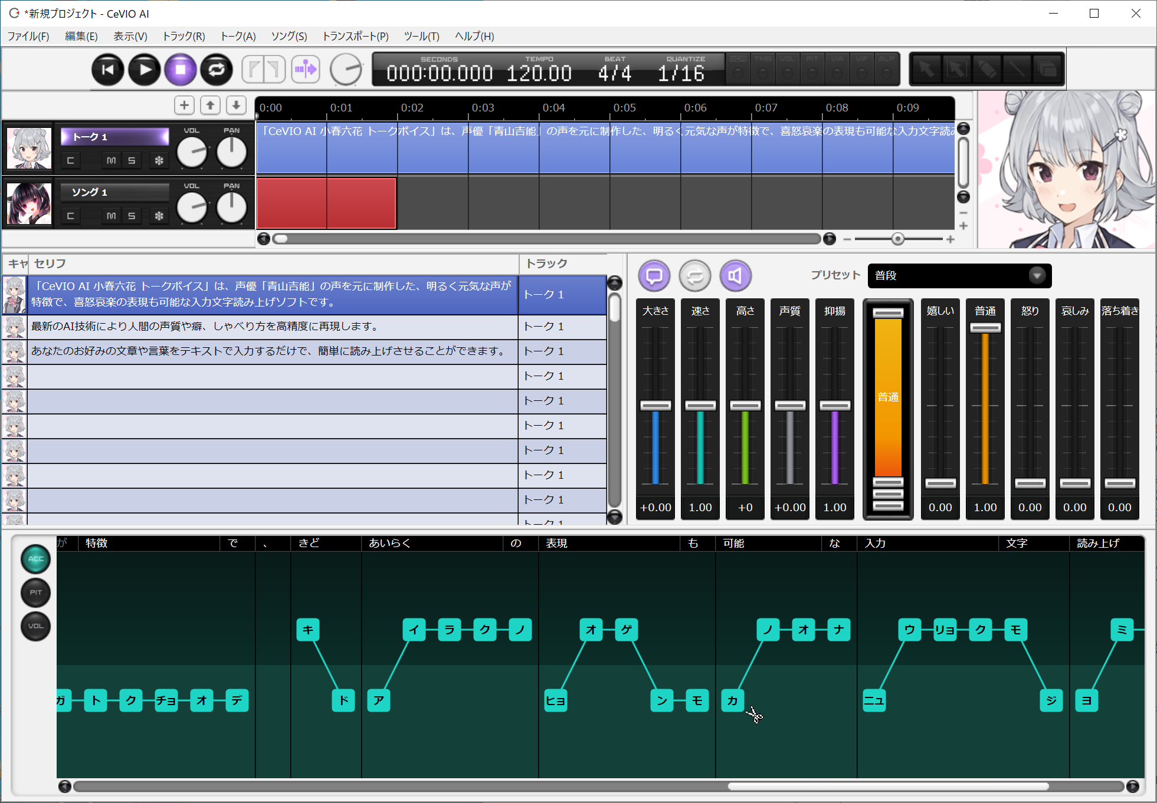Open the トランスポート(P) menu
The height and width of the screenshot is (803, 1157).
356,37
